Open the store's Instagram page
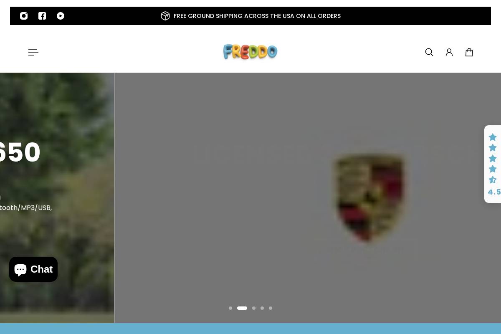Image resolution: width=501 pixels, height=334 pixels. (24, 16)
